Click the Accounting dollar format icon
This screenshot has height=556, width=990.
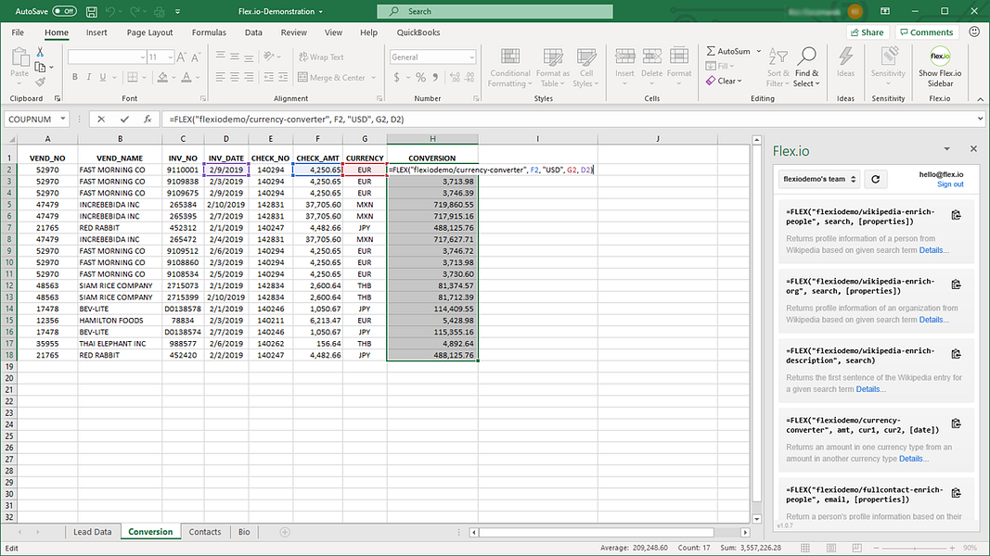[x=396, y=78]
